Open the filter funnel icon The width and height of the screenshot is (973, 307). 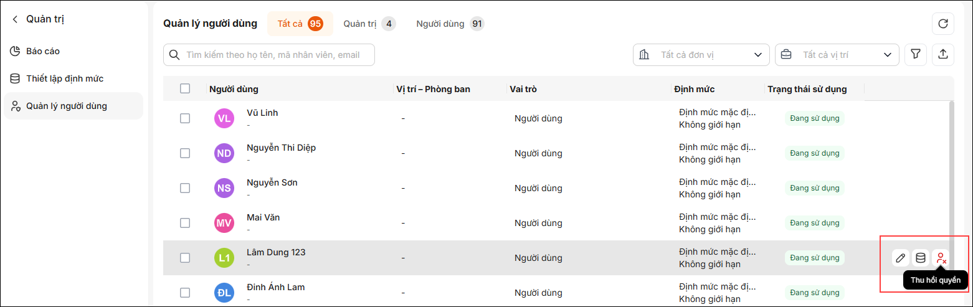coord(915,54)
